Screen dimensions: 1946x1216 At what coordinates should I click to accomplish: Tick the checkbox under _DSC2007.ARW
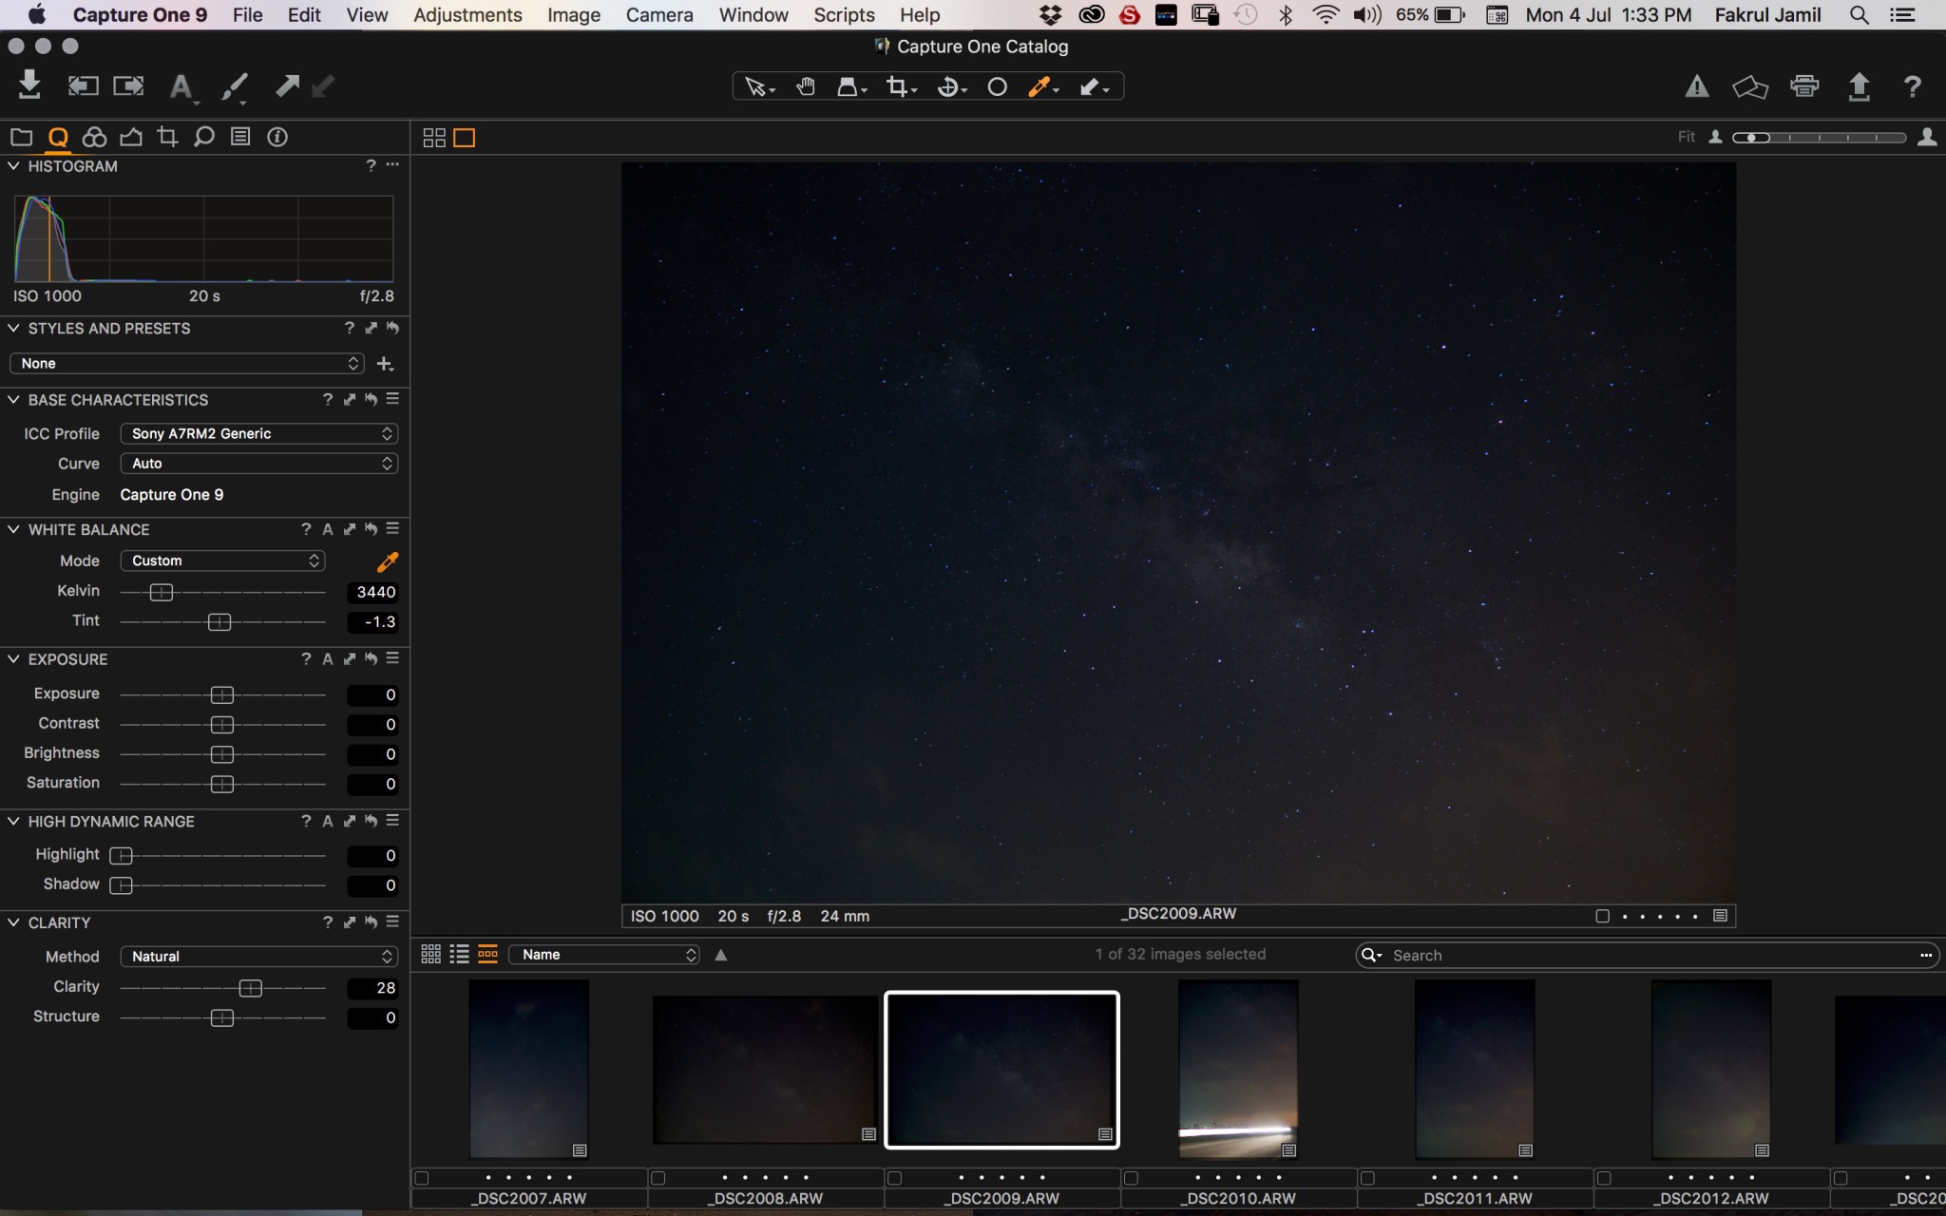click(x=422, y=1178)
